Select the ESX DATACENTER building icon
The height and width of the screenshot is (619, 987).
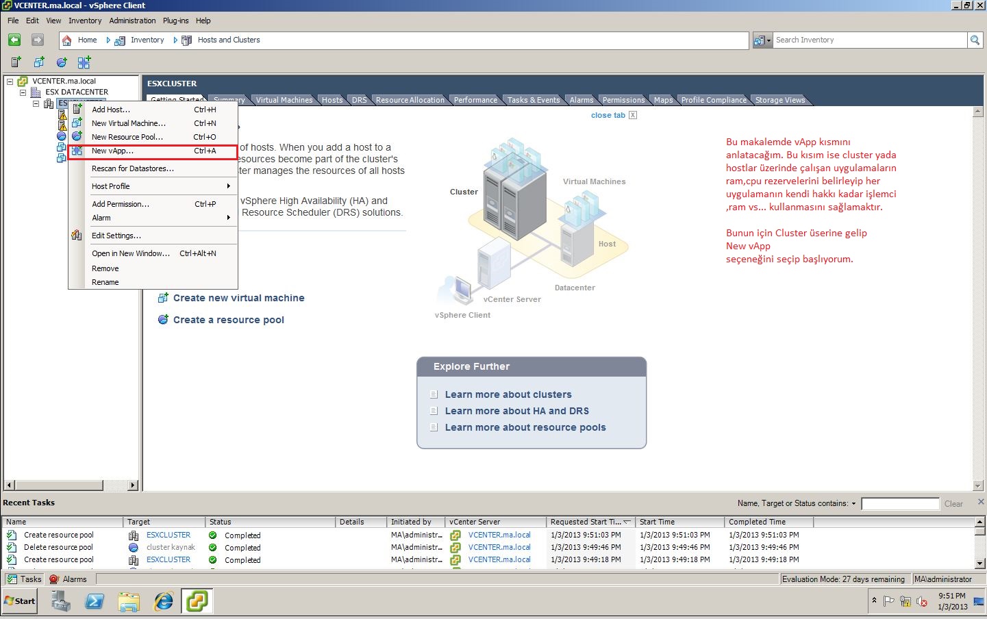click(x=36, y=92)
